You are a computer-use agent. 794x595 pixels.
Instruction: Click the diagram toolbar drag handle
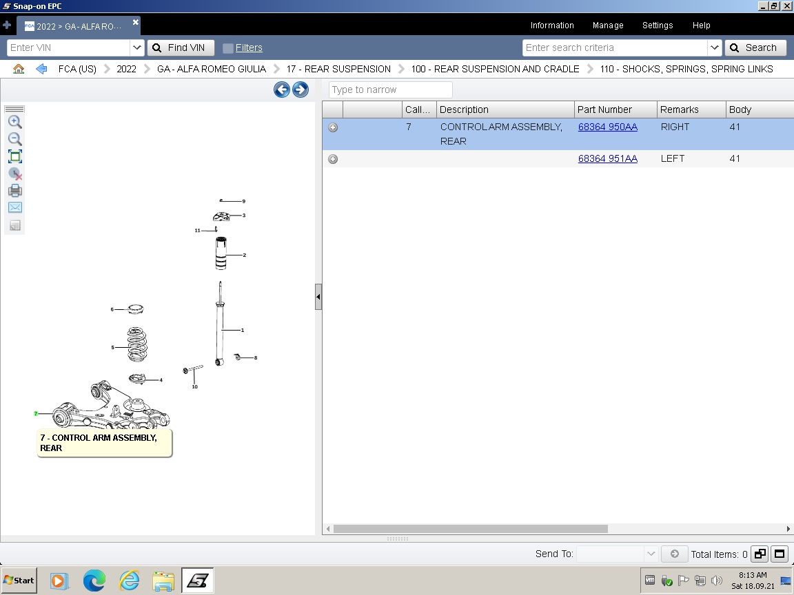[x=14, y=109]
